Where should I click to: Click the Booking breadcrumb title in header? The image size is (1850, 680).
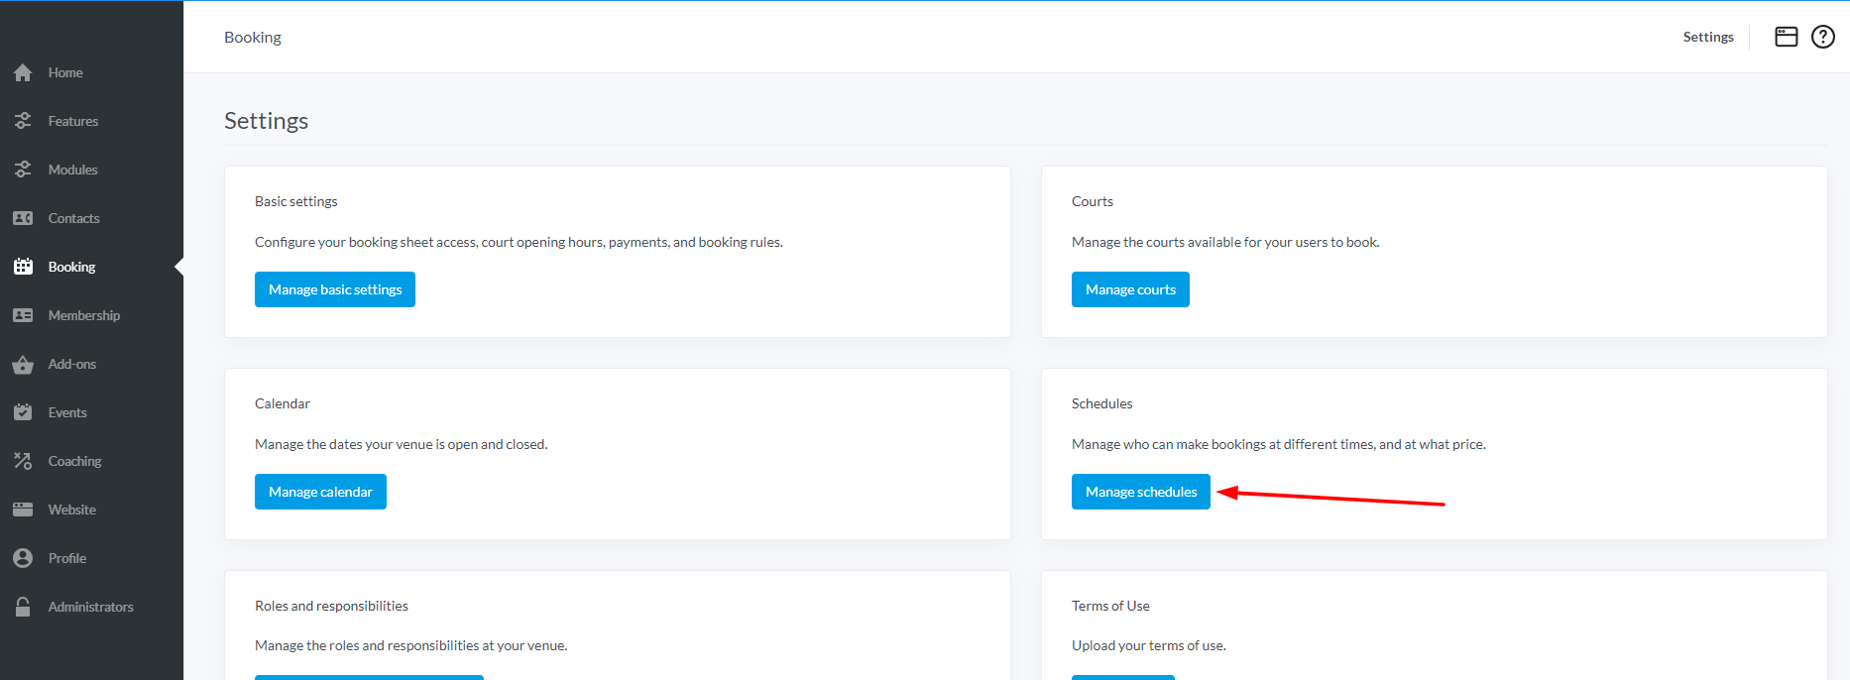click(x=253, y=37)
